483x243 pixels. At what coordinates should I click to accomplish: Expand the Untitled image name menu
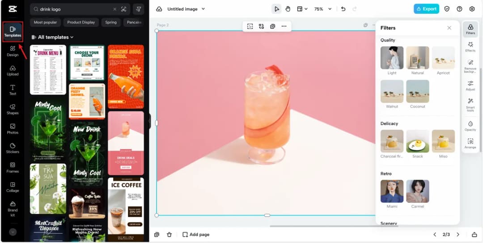point(186,9)
